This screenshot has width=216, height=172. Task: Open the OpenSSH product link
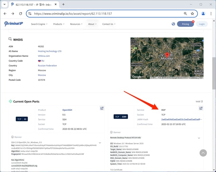click(x=67, y=110)
